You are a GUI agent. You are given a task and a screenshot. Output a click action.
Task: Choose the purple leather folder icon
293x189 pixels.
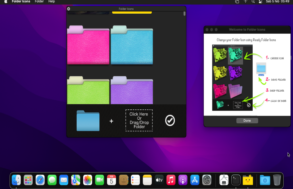coord(132,90)
